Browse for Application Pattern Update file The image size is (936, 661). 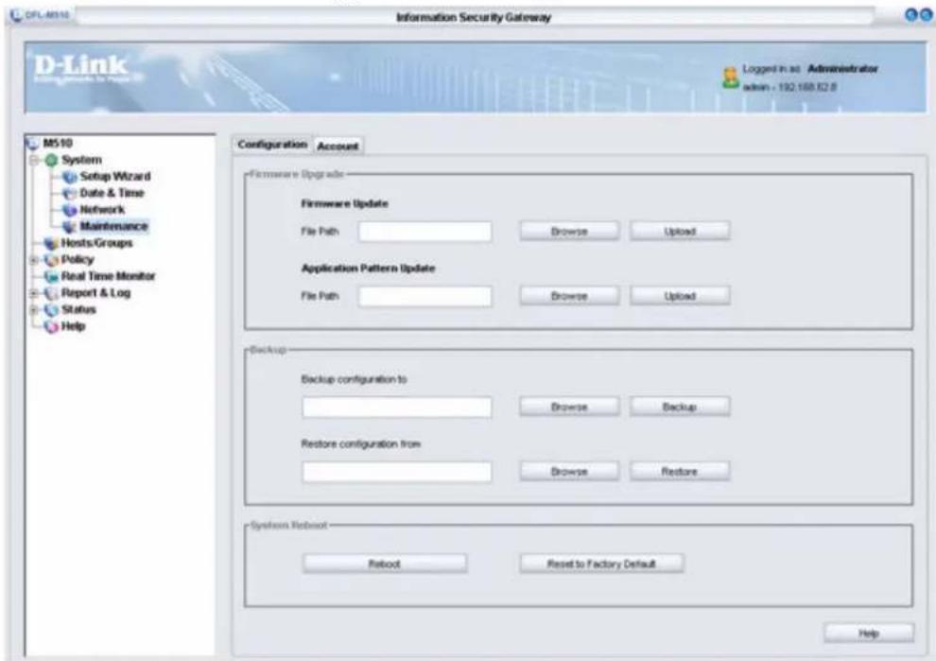[569, 296]
